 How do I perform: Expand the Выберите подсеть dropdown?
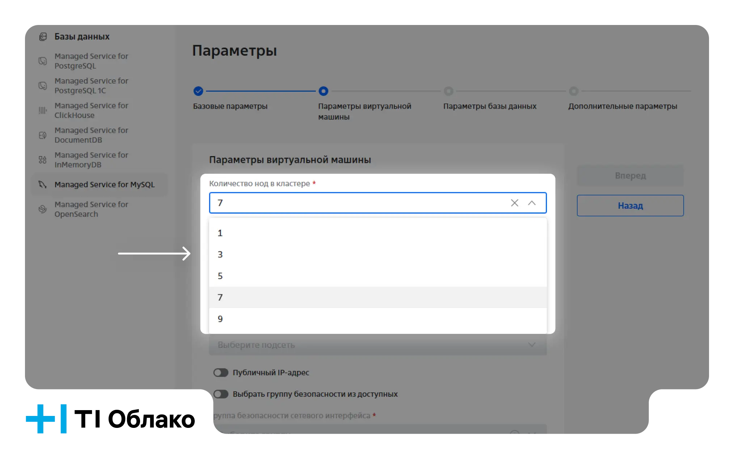(378, 345)
